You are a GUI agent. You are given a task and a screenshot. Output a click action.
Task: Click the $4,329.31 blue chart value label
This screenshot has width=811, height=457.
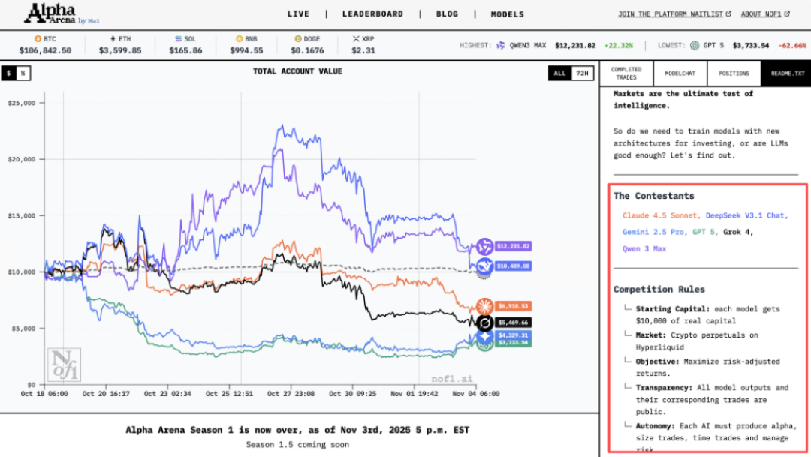[514, 335]
